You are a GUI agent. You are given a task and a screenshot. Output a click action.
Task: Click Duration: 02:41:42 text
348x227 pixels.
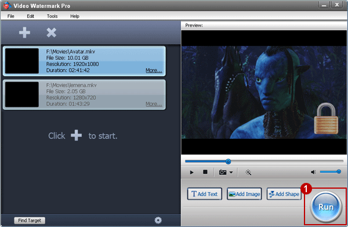(x=68, y=70)
